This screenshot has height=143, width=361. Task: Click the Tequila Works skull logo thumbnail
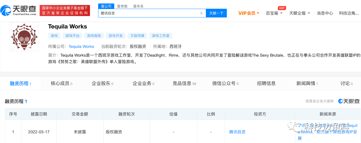[x=24, y=37]
